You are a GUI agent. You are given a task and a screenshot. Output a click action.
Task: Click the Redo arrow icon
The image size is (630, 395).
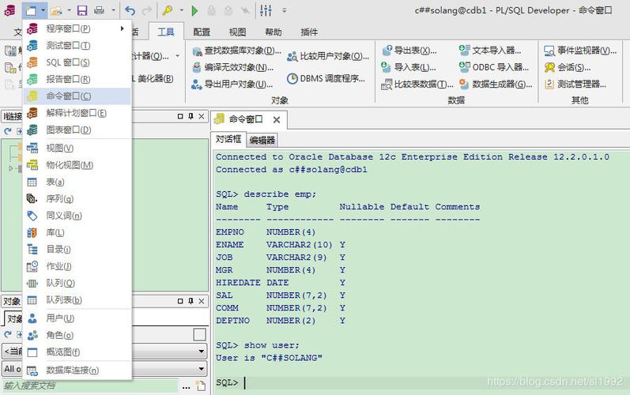(x=147, y=10)
